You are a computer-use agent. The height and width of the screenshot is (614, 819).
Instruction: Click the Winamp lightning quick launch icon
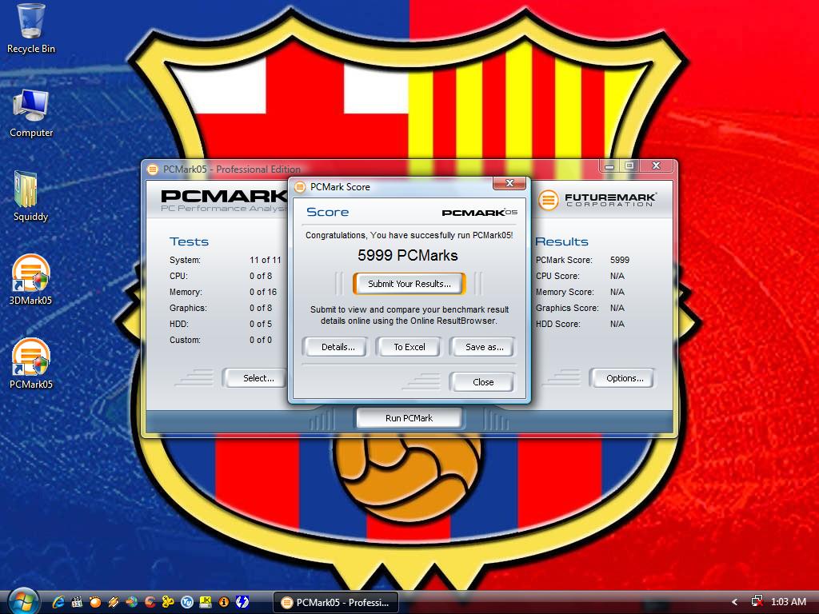(114, 602)
